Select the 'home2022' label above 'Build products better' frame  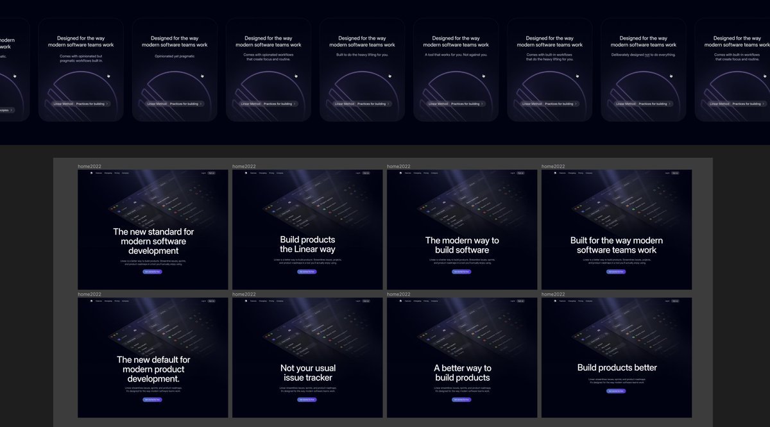[x=553, y=294]
